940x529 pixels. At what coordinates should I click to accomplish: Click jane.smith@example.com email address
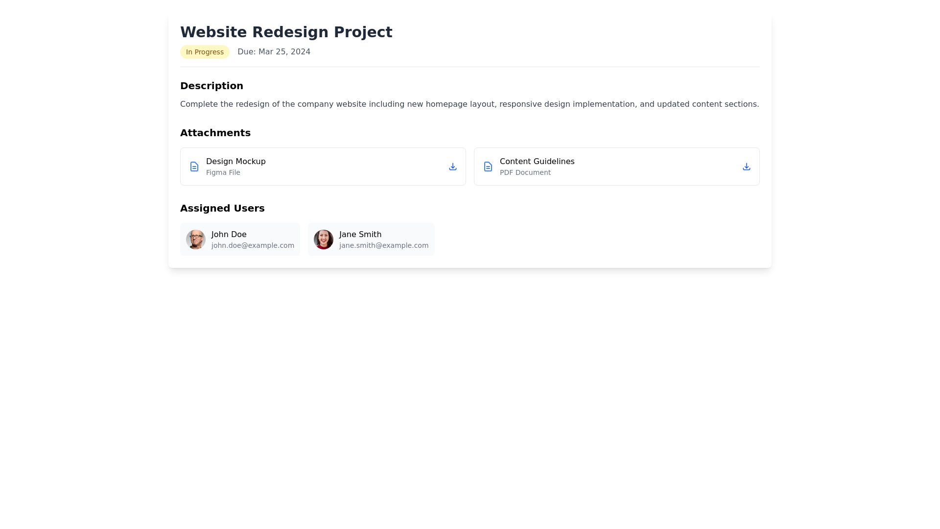point(383,245)
